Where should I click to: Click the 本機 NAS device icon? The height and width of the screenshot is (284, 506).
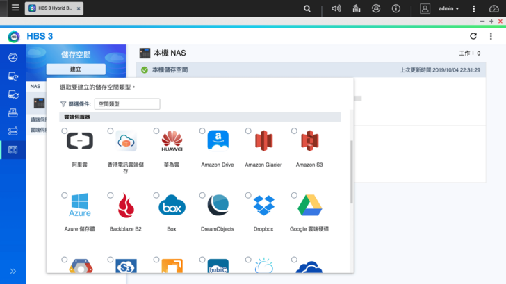145,53
